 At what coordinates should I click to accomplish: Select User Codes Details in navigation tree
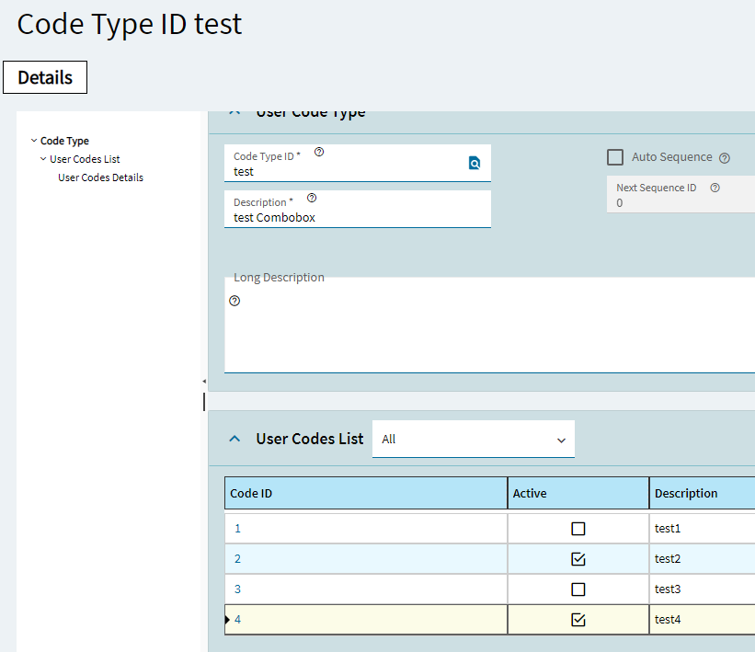(100, 177)
